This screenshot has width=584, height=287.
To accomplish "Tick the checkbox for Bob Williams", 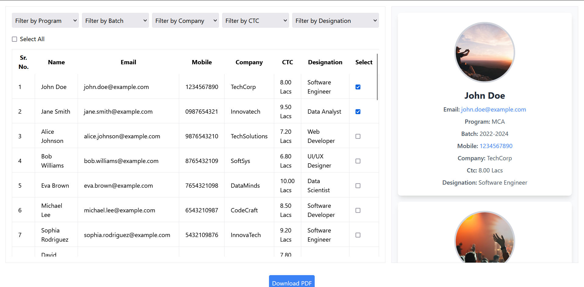I will pos(358,161).
